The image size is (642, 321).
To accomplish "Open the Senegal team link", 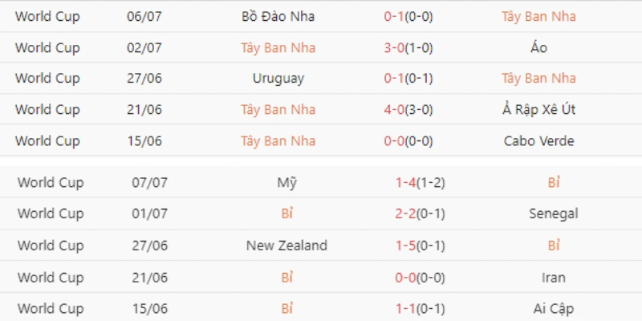I will [554, 213].
